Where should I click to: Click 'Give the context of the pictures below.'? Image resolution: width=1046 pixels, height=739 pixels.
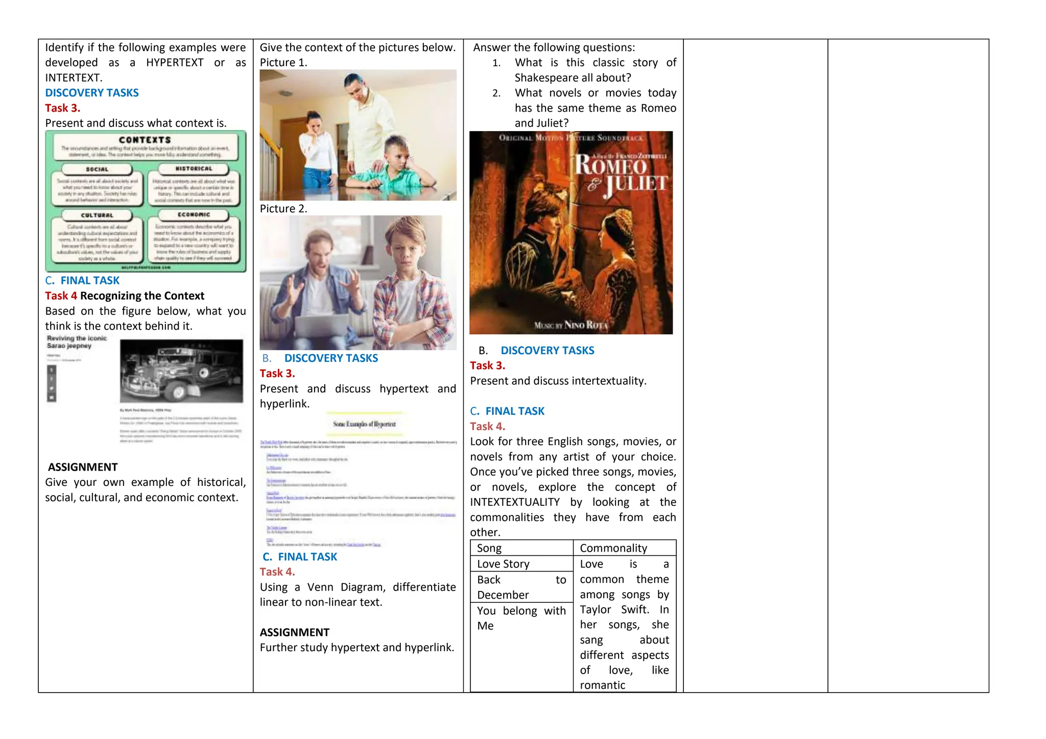(358, 47)
